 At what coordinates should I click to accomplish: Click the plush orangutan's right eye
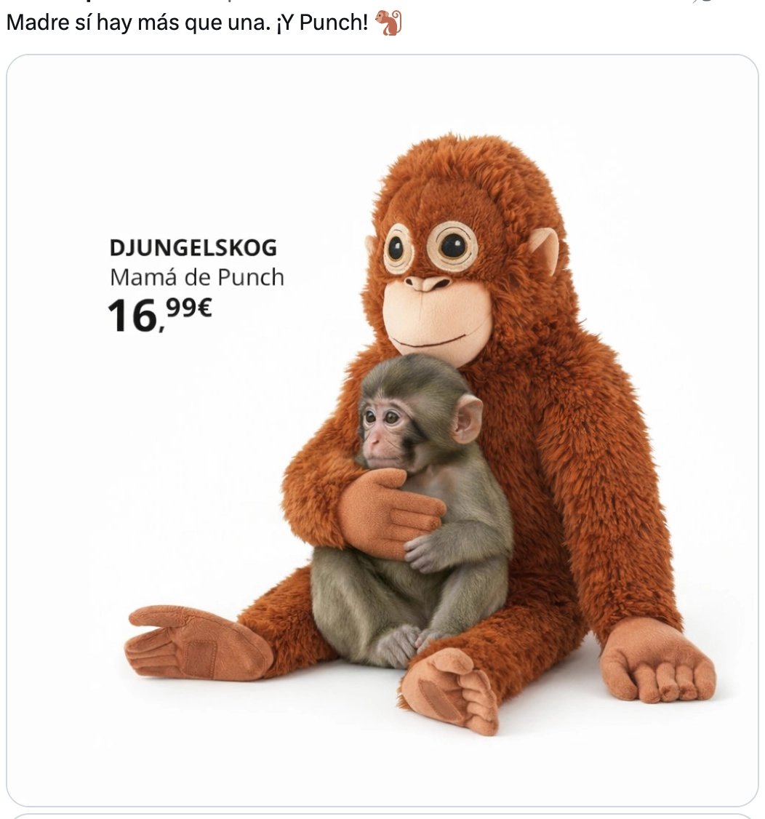point(452,246)
